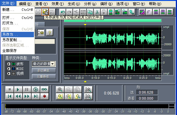The height and width of the screenshot is (115, 177).
Task: Stop playback with the Stop button
Action: click(x=10, y=89)
